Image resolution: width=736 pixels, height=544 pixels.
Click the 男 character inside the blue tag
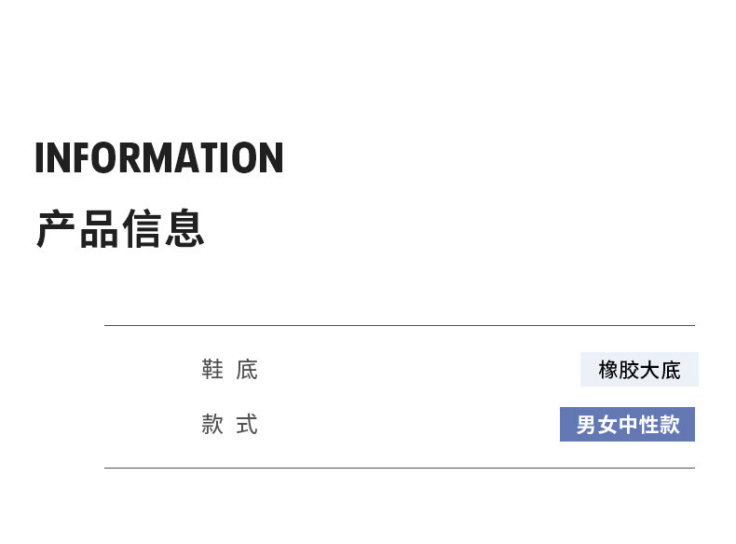tap(586, 425)
